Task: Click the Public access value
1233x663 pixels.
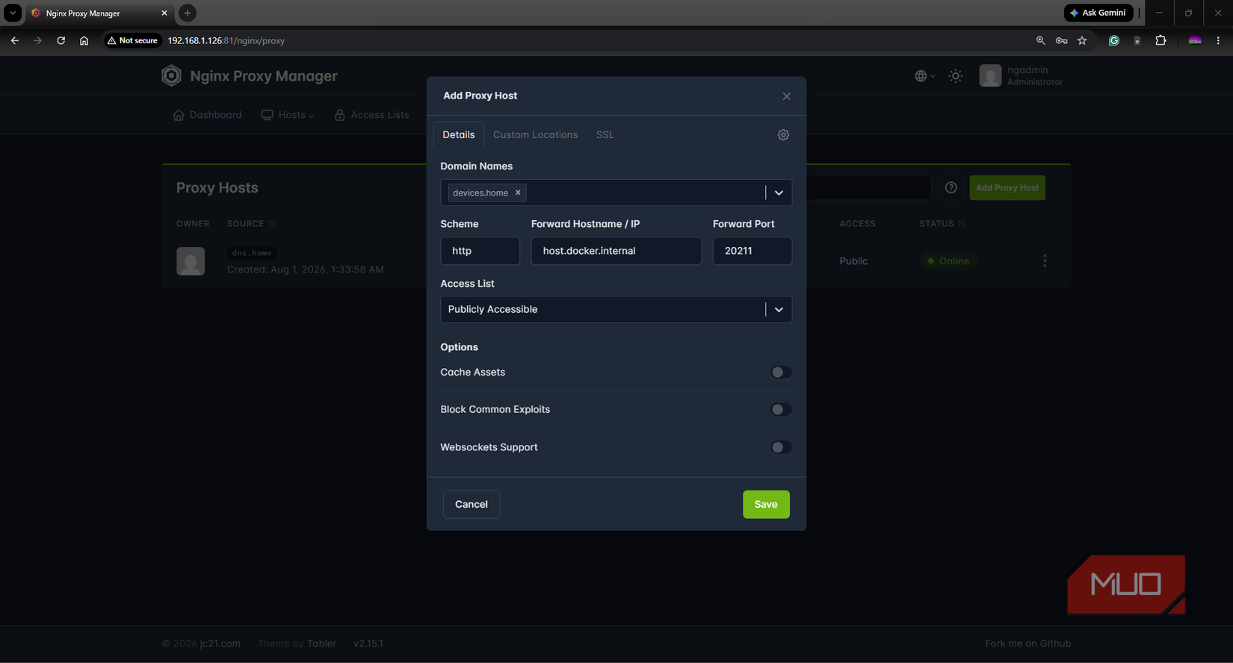Action: pos(853,261)
